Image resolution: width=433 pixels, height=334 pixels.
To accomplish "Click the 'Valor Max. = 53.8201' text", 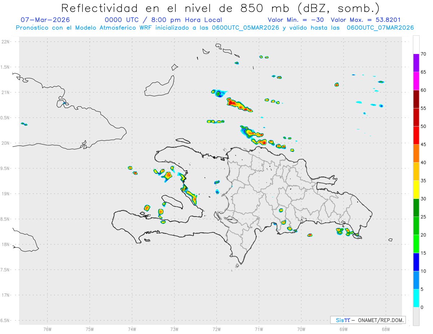I will click(366, 20).
